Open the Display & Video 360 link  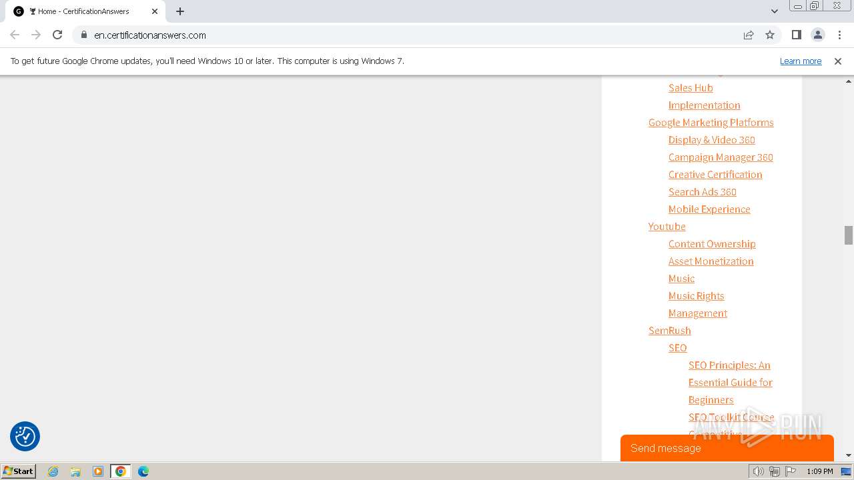click(711, 140)
